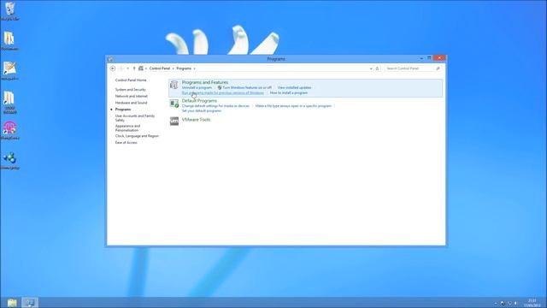The image size is (547, 308).
Task: Click the Programs breadcrumb in address bar
Action: pos(184,68)
